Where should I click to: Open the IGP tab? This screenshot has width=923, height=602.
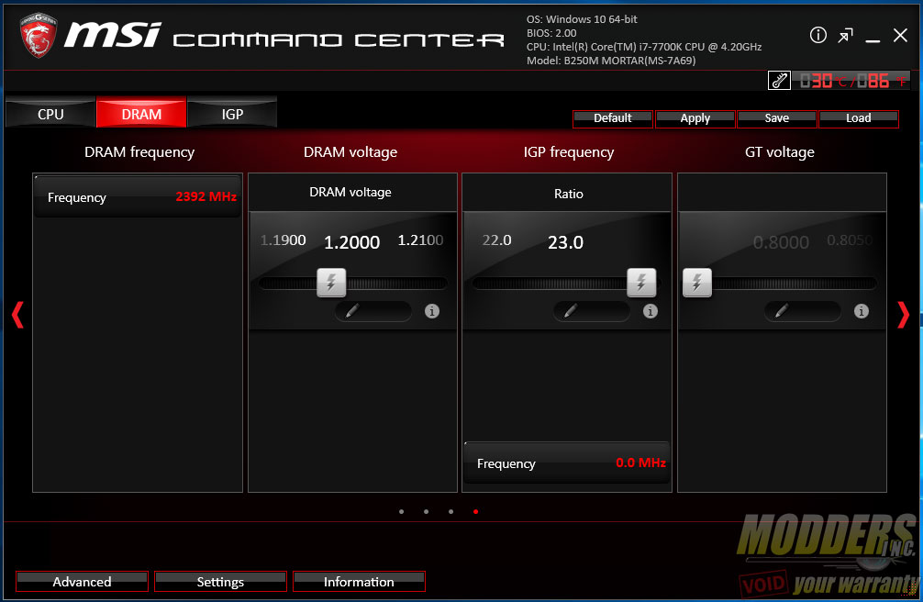tap(232, 113)
